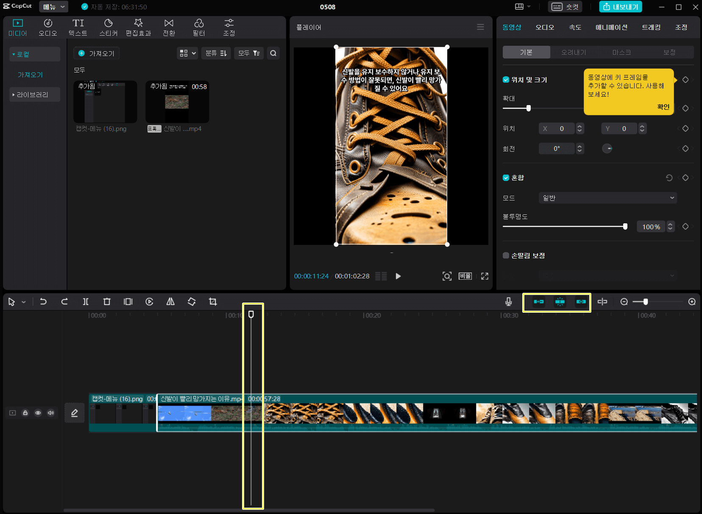Switch to the 애니메이션 tab

pos(611,28)
